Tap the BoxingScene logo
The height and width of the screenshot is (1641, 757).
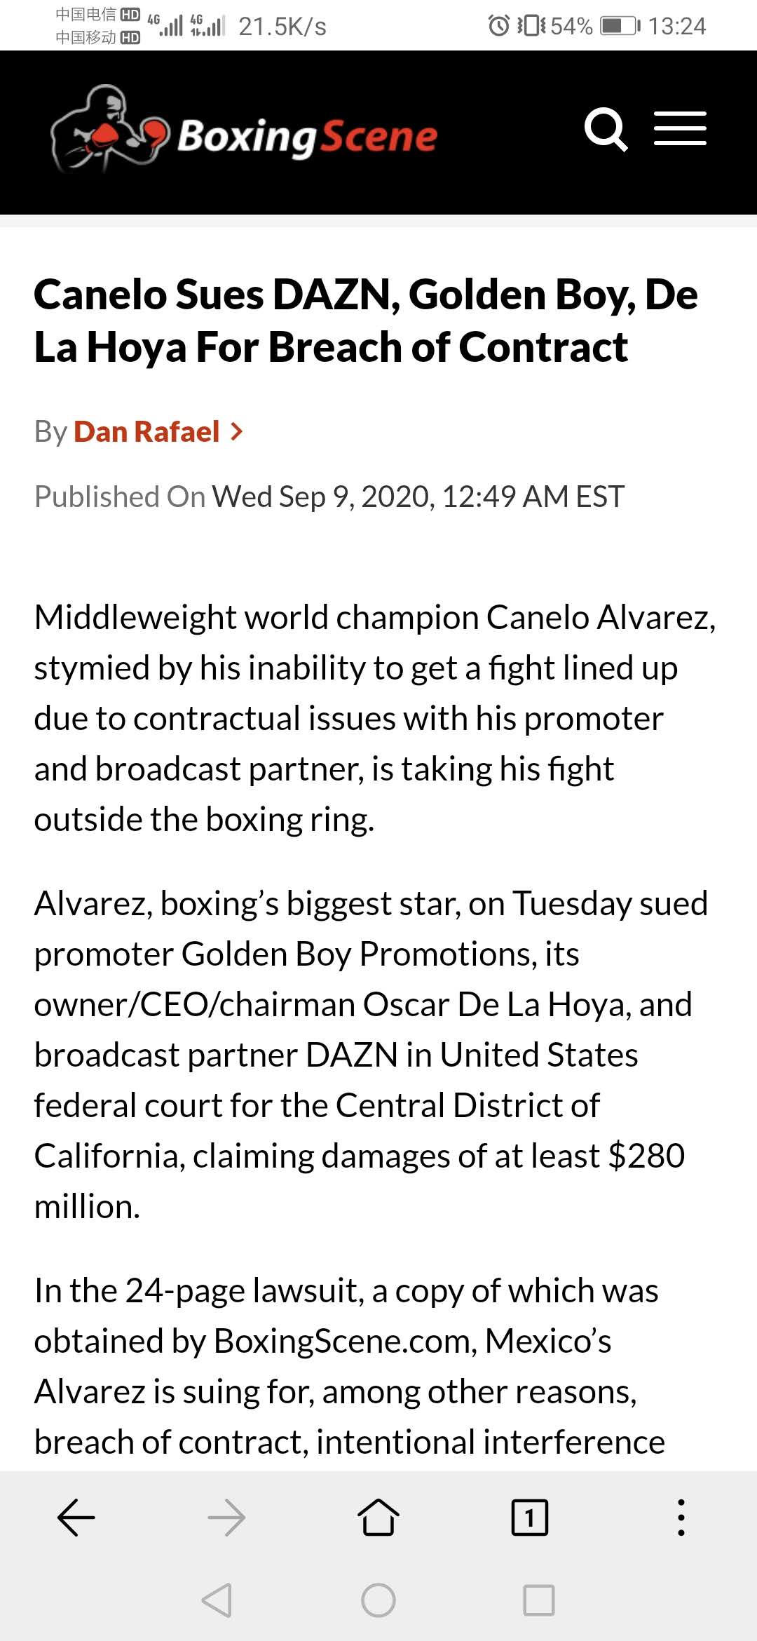(x=244, y=130)
